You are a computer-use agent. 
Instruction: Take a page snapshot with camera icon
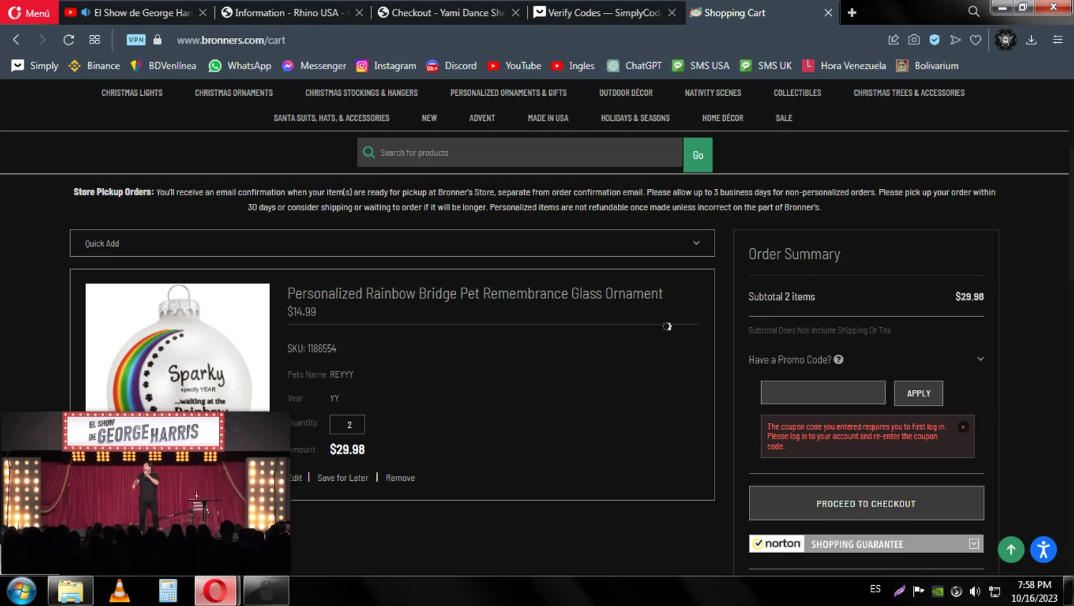914,40
